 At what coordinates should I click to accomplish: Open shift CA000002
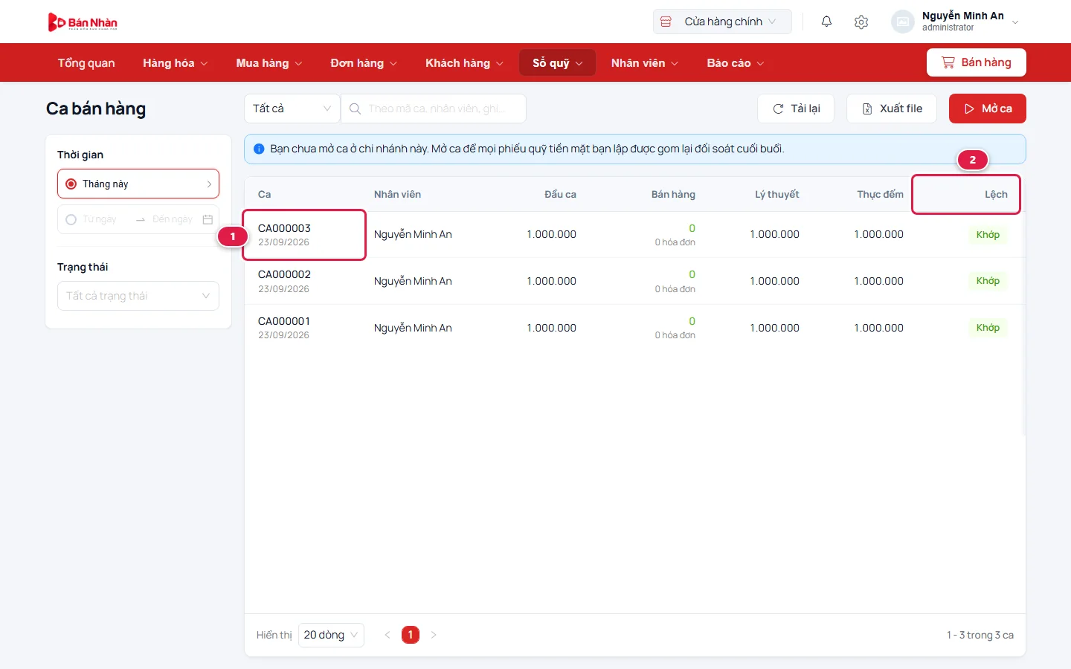(284, 274)
